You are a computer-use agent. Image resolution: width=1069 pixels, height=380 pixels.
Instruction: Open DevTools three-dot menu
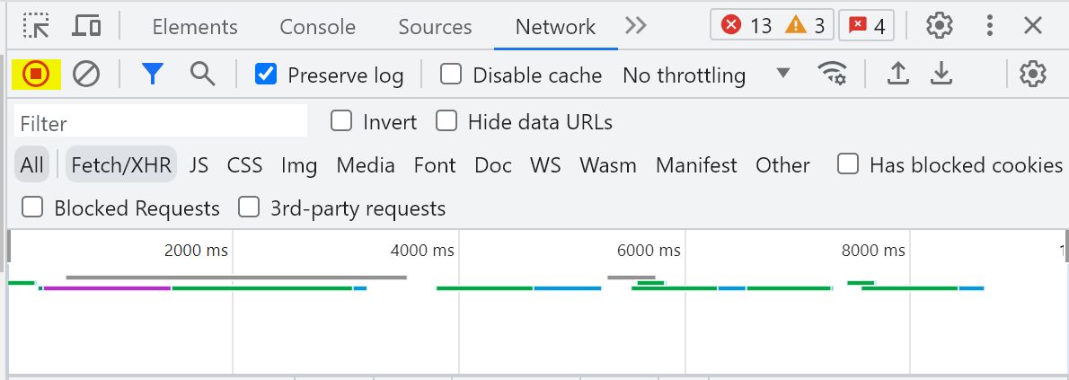(989, 26)
